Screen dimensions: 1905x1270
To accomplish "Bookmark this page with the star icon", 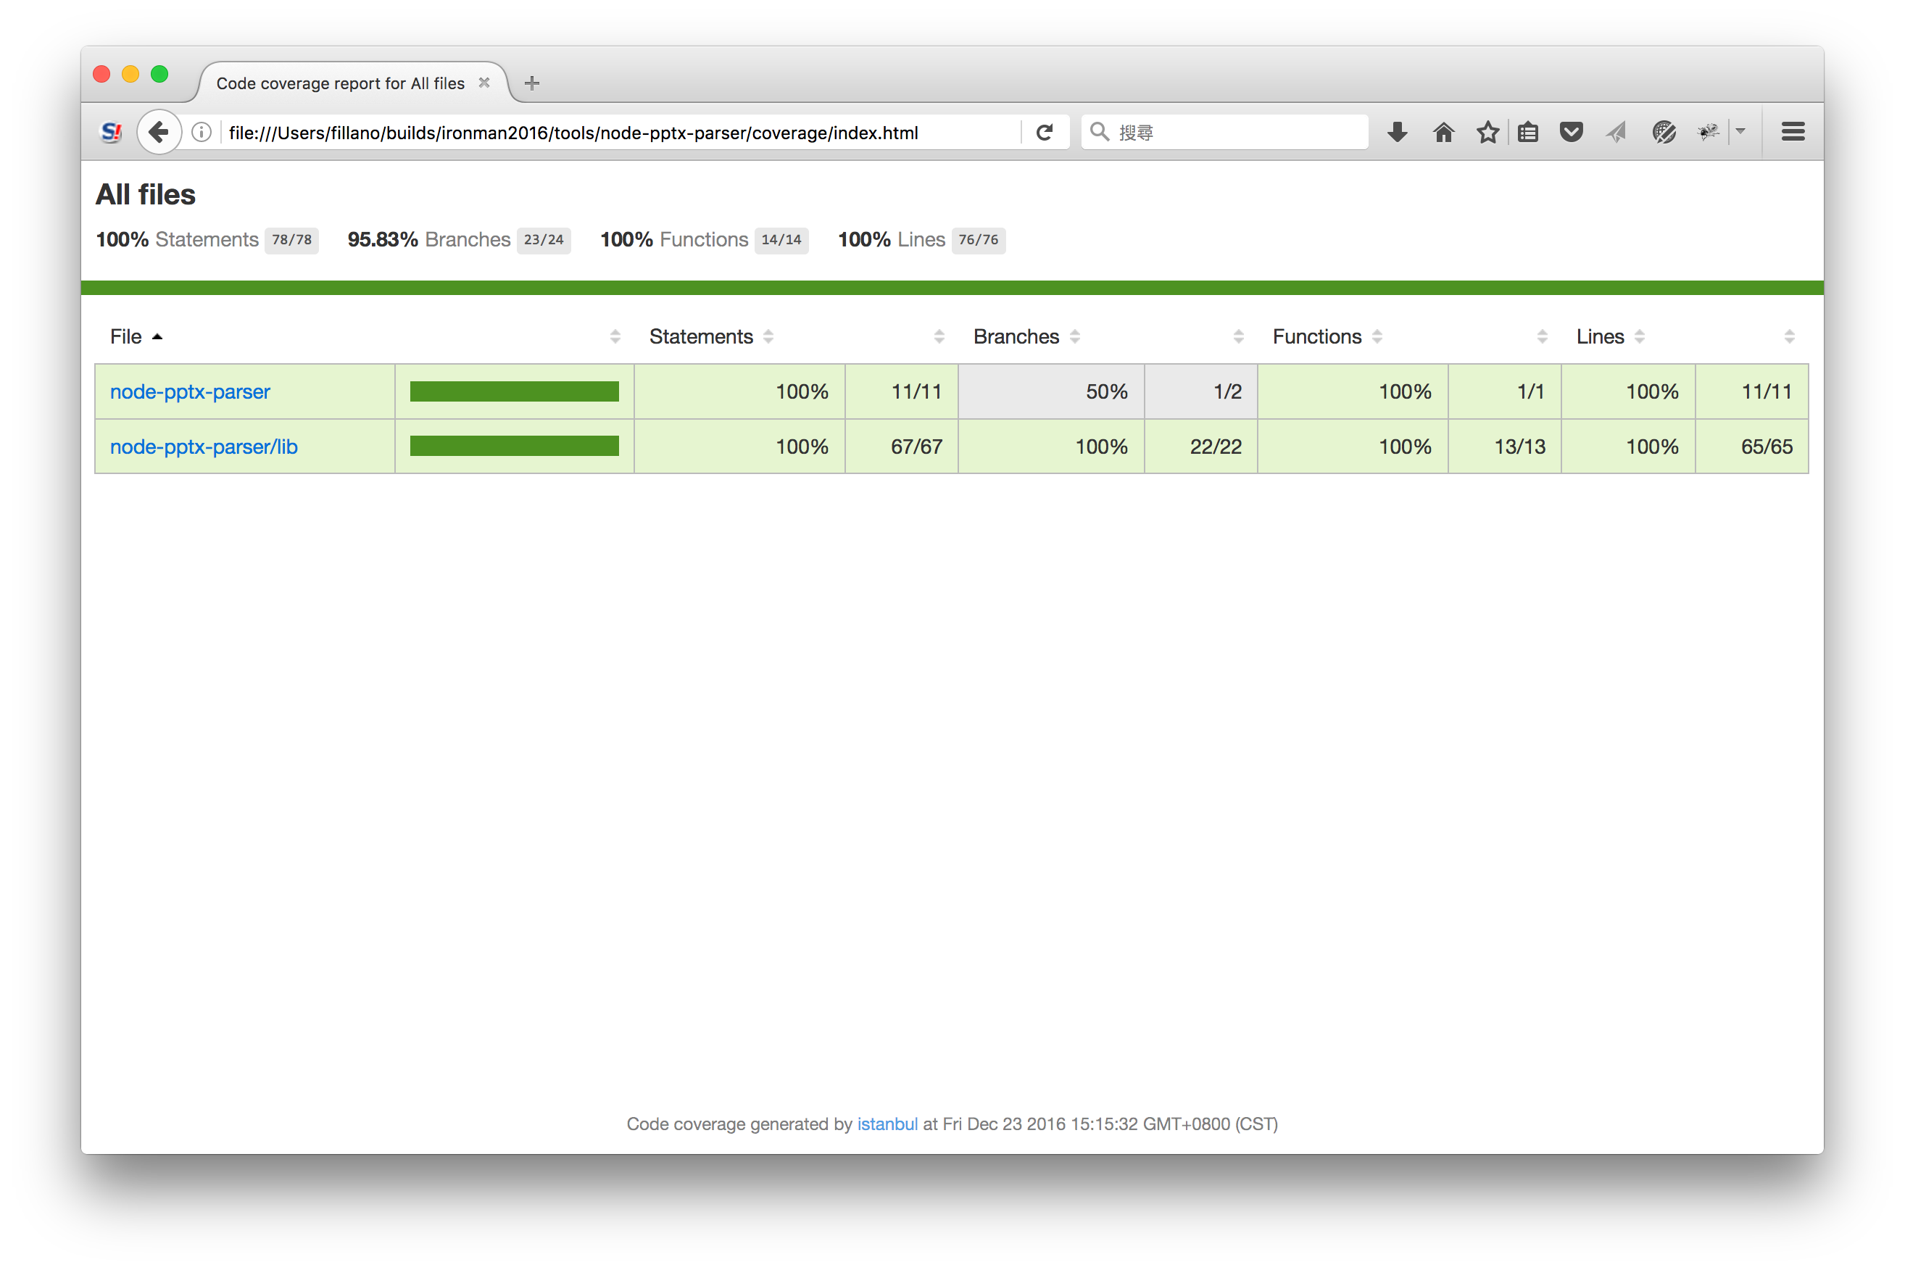I will pos(1487,132).
